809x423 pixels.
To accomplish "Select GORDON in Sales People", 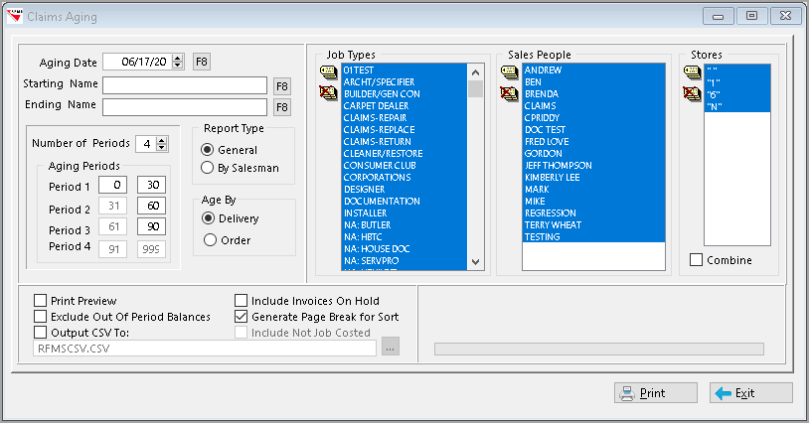I will click(x=594, y=154).
